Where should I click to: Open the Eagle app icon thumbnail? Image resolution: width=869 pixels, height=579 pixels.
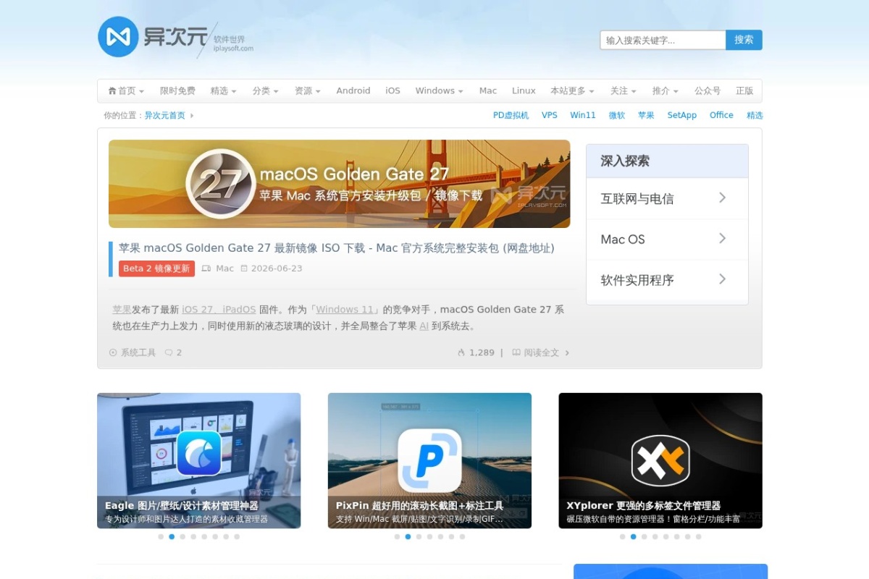tap(199, 452)
